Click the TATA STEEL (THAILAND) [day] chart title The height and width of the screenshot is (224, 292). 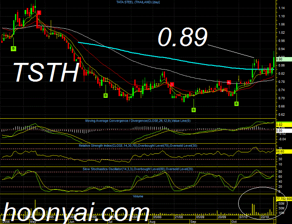(x=138, y=2)
